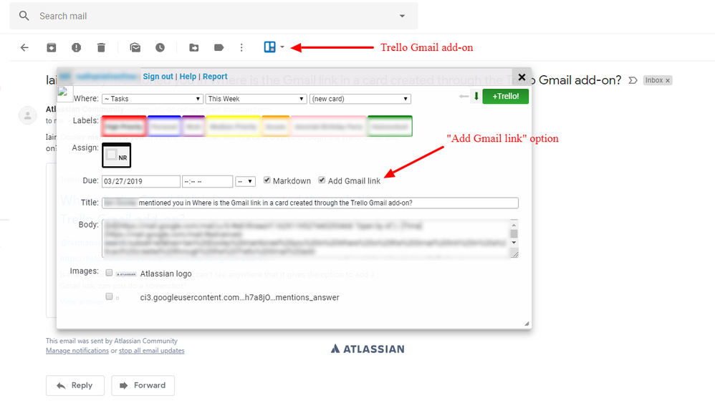Click the due time field
Screen dimensions: 715x406
click(x=208, y=181)
